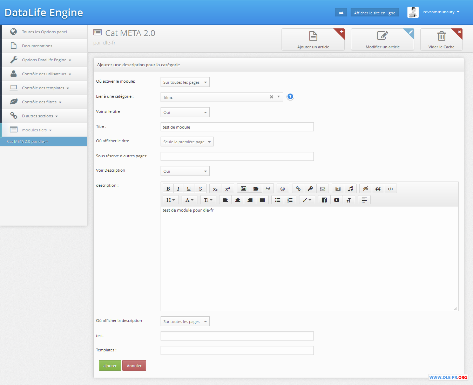This screenshot has width=473, height=385.
Task: Align text right in editor
Action: coord(250,200)
